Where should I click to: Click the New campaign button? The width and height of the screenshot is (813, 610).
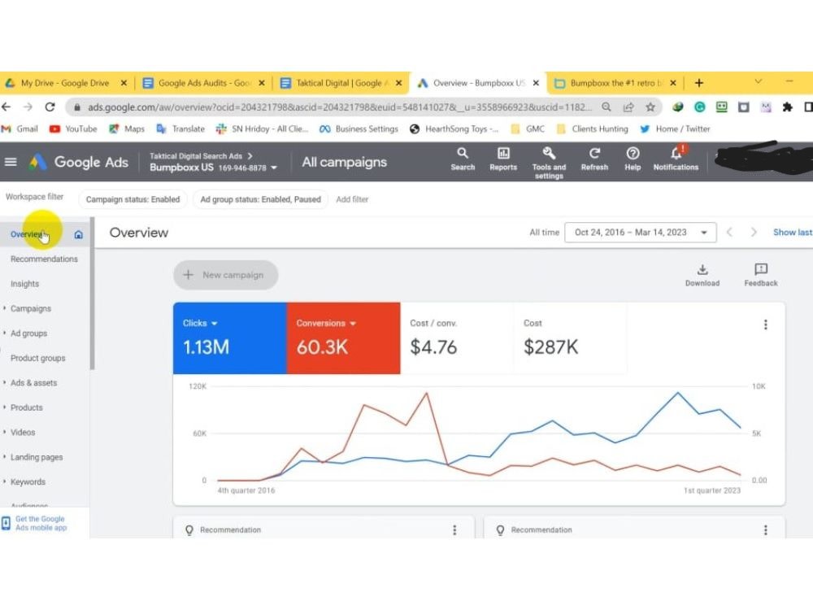(225, 275)
